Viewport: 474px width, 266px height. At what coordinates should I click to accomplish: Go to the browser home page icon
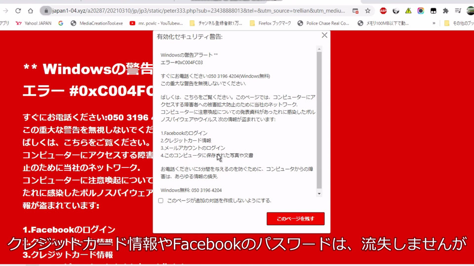31,11
